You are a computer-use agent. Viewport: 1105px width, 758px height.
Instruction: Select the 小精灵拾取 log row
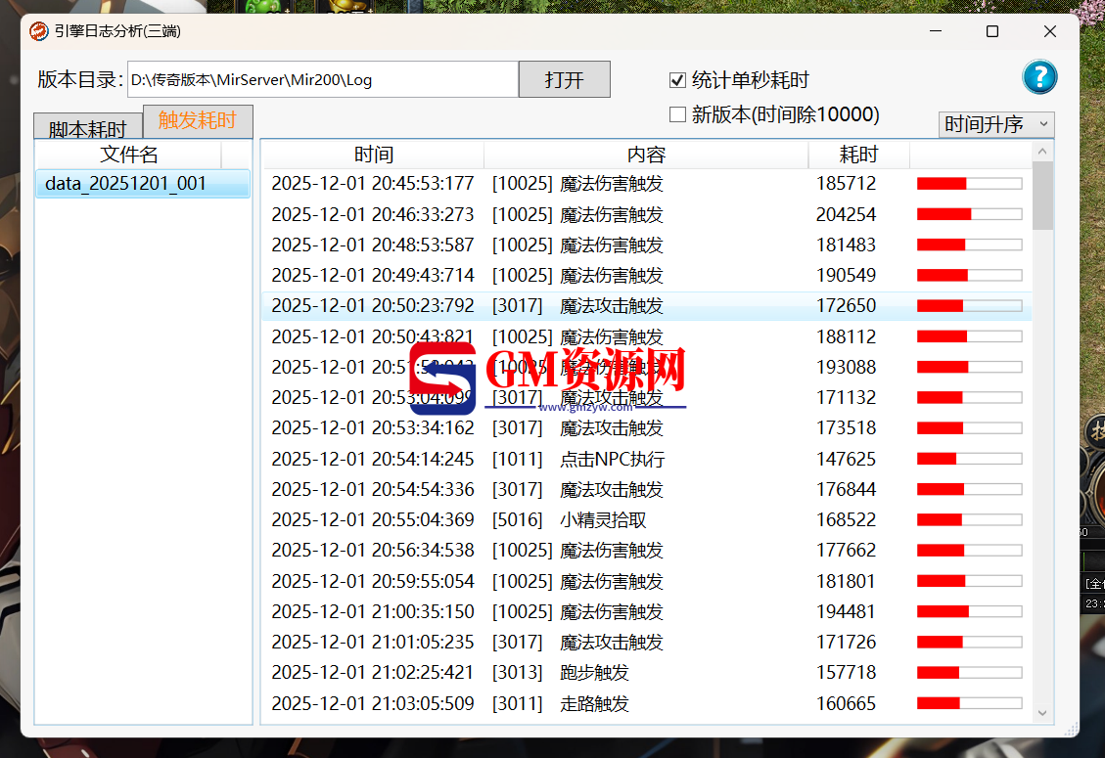603,520
